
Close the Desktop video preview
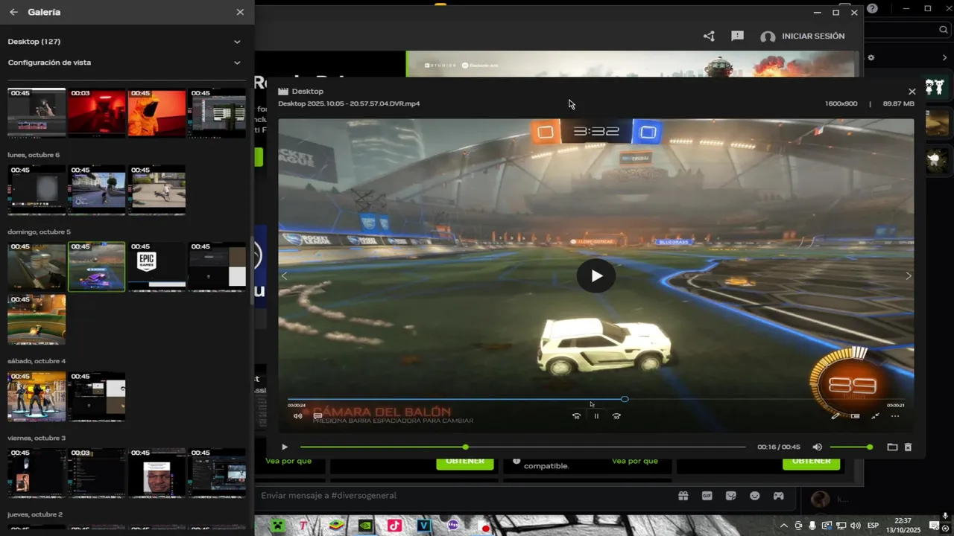coord(912,92)
